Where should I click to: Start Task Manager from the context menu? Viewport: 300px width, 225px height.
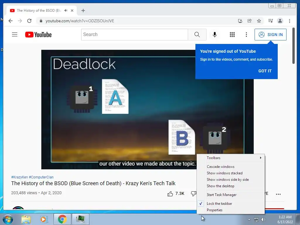coord(231,195)
